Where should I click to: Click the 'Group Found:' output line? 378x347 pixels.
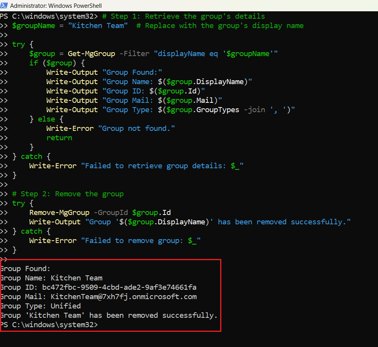[26, 269]
